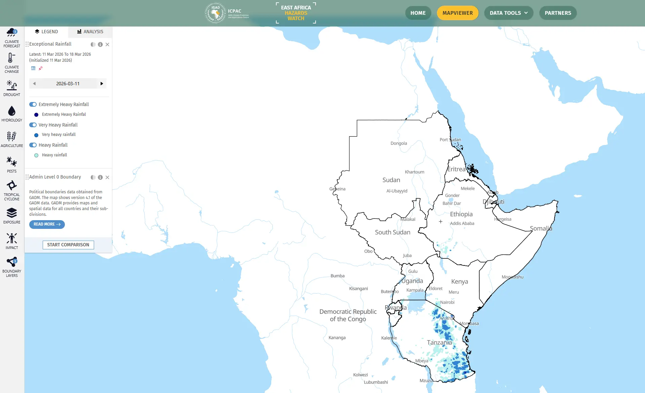This screenshot has width=645, height=393.
Task: Switch to the Analysis tab
Action: click(90, 32)
